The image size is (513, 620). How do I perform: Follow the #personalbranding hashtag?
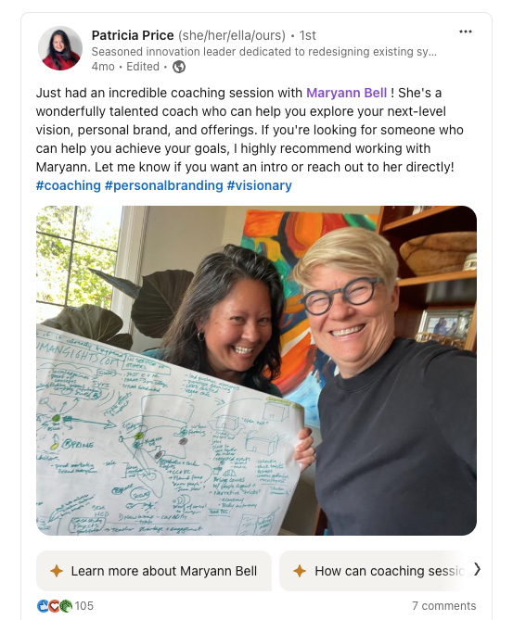click(164, 185)
